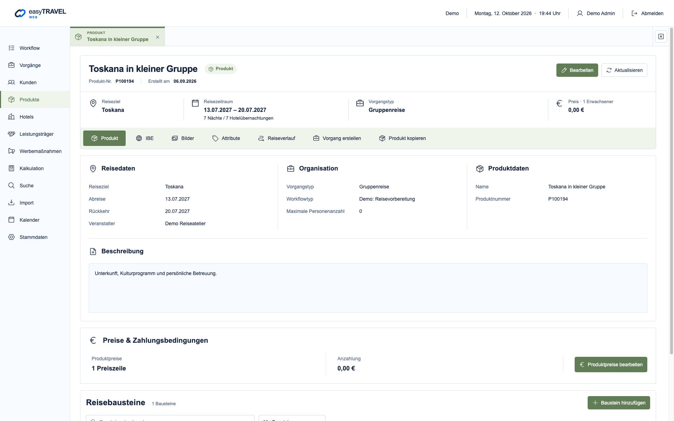Click the Produkt badge next to title
This screenshot has width=674, height=421.
click(220, 69)
